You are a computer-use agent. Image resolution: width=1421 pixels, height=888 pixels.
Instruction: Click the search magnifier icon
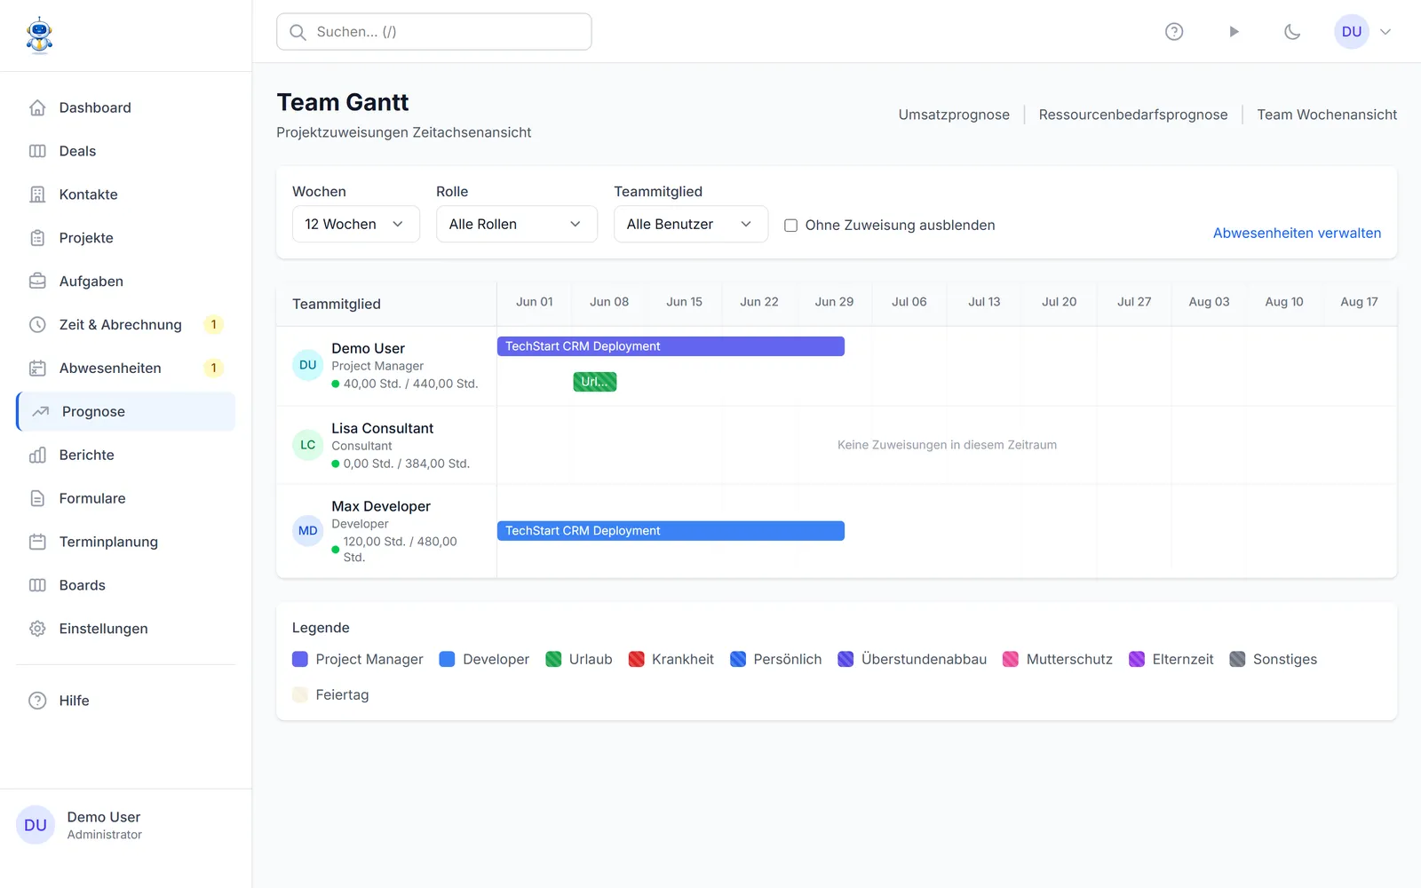click(298, 32)
